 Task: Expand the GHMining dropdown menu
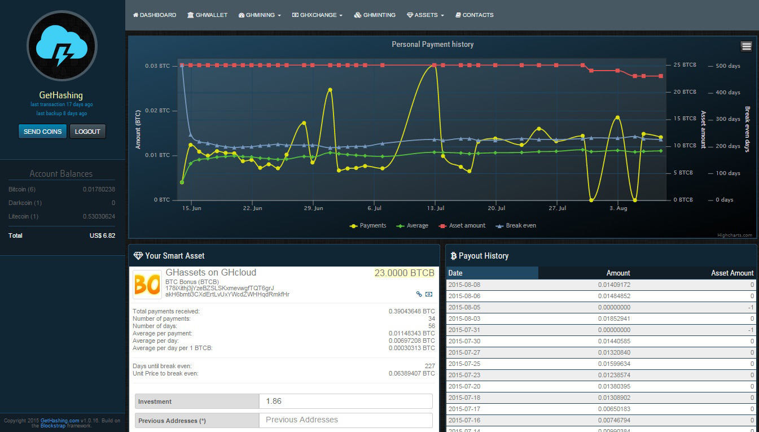(260, 15)
